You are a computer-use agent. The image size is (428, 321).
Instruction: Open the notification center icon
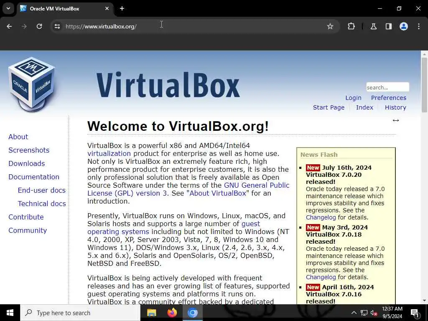point(415,313)
